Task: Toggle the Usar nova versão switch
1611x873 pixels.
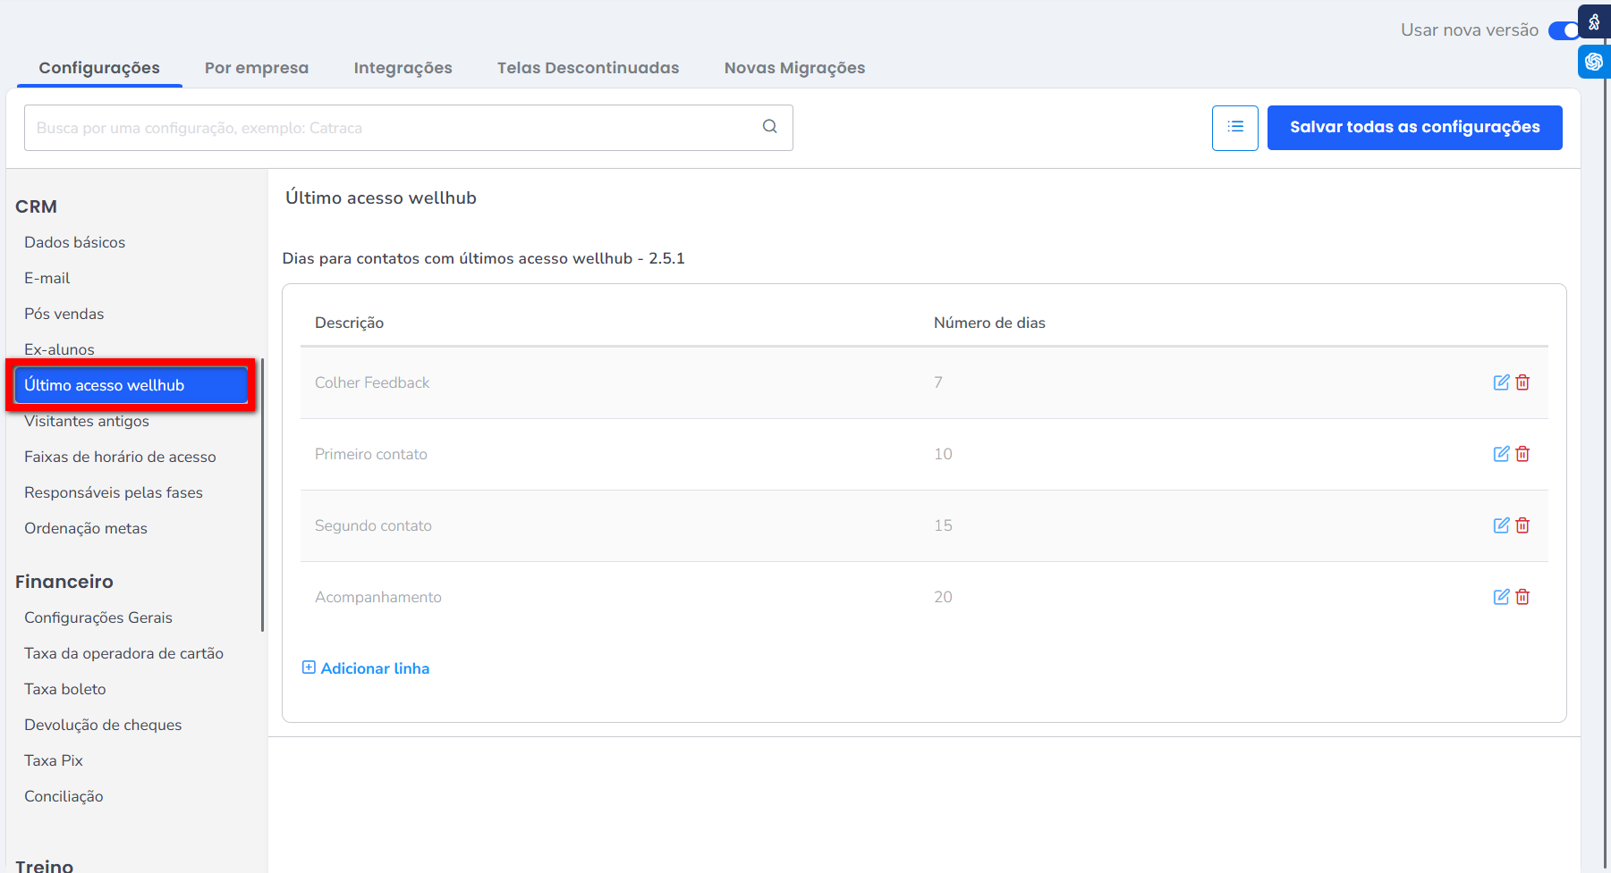Action: [1564, 31]
